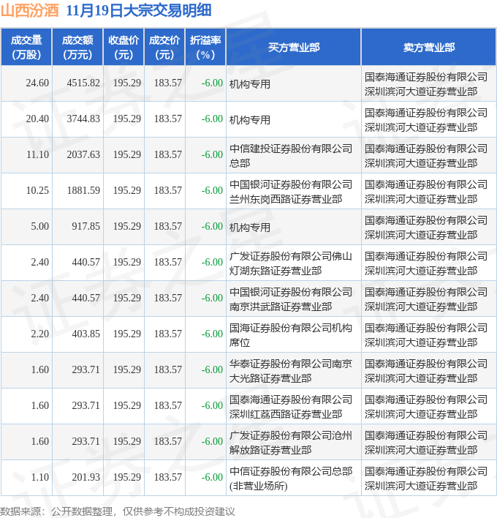Select the 买方营业部 column header

click(294, 48)
